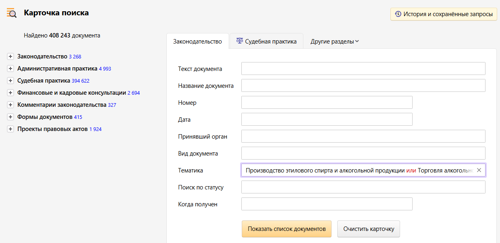Open the Другие разделы dropdown
The width and height of the screenshot is (500, 243).
334,42
